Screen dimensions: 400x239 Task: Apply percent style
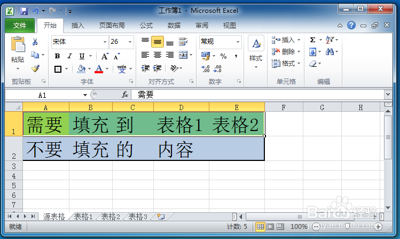[x=223, y=56]
